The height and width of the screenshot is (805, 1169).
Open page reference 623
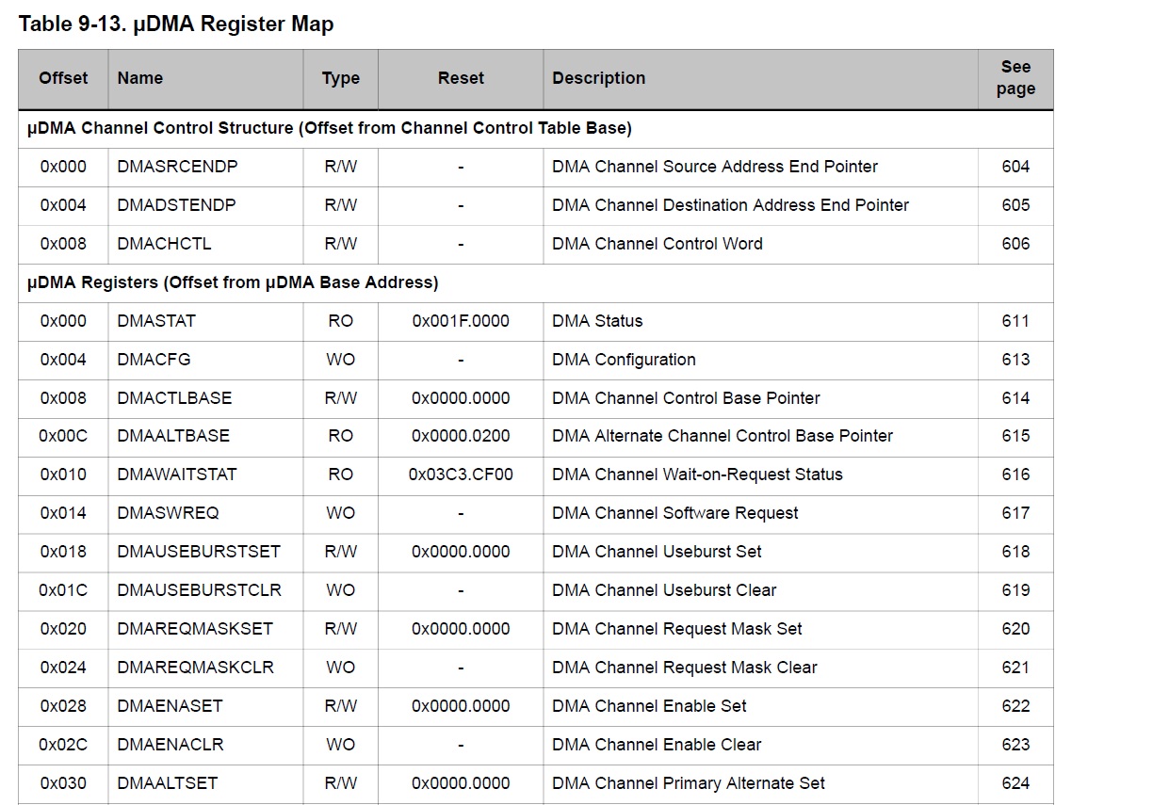pos(1015,745)
